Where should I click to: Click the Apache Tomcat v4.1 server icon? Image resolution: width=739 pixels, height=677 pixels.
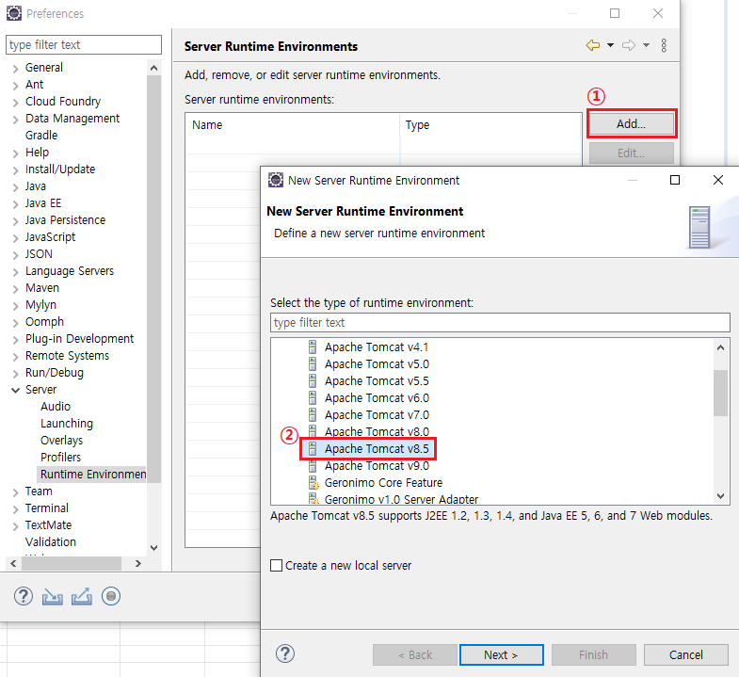[313, 347]
